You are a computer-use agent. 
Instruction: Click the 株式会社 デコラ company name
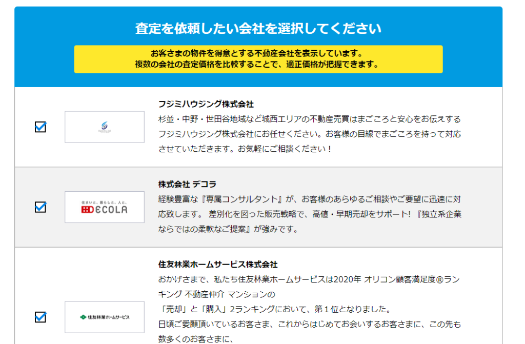[187, 184]
